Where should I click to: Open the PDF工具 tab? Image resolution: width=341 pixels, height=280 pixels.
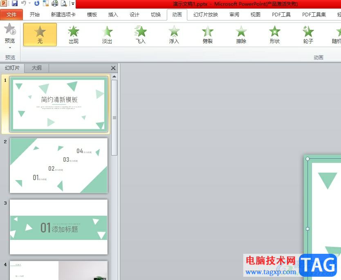[281, 15]
